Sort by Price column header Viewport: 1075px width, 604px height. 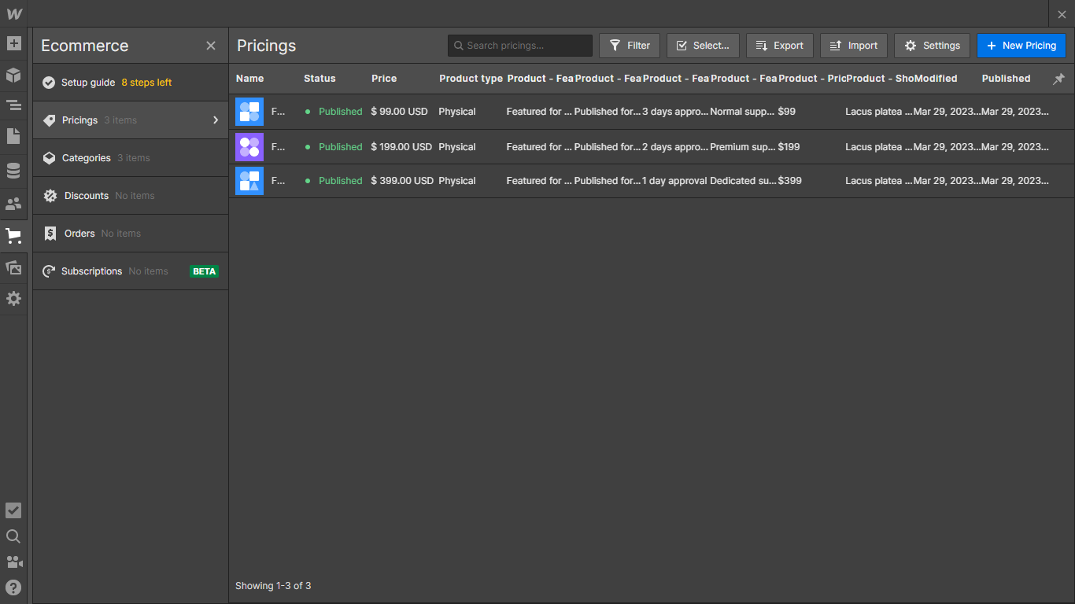tap(384, 79)
